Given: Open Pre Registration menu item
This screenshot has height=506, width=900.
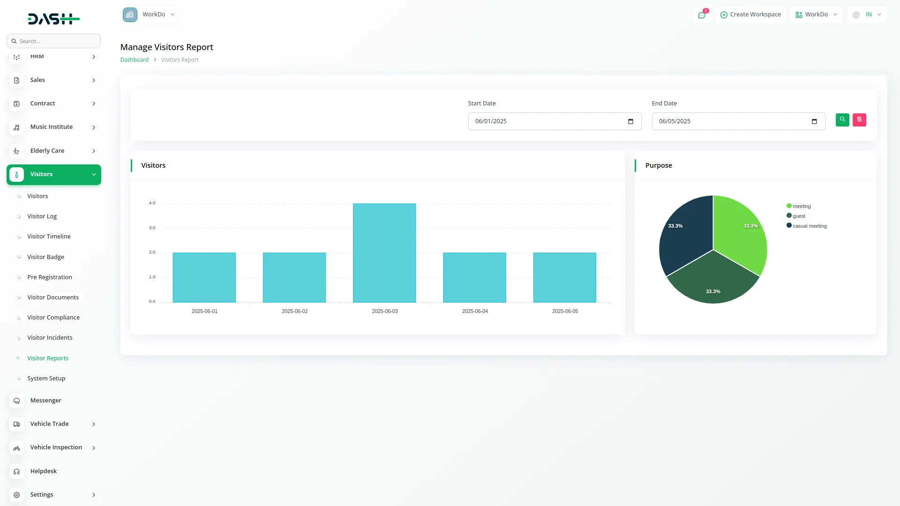Looking at the screenshot, I should coord(50,277).
